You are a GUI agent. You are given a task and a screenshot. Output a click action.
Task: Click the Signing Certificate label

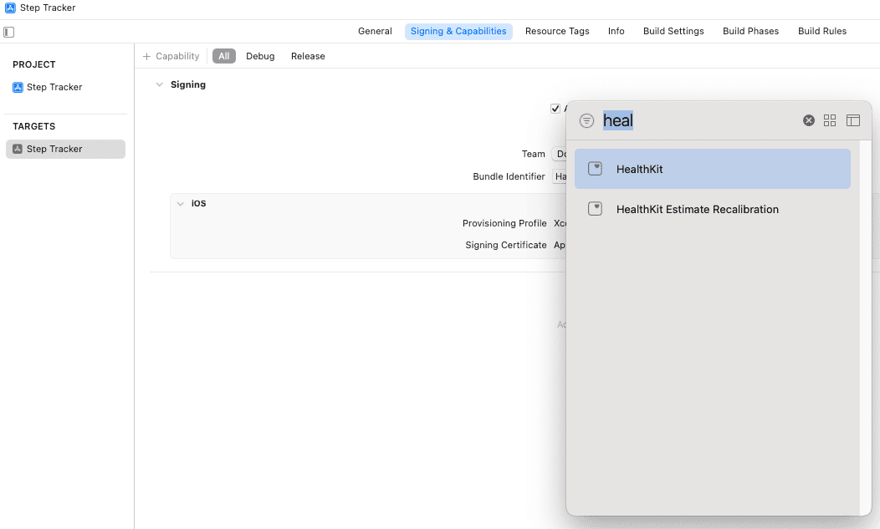tap(505, 245)
